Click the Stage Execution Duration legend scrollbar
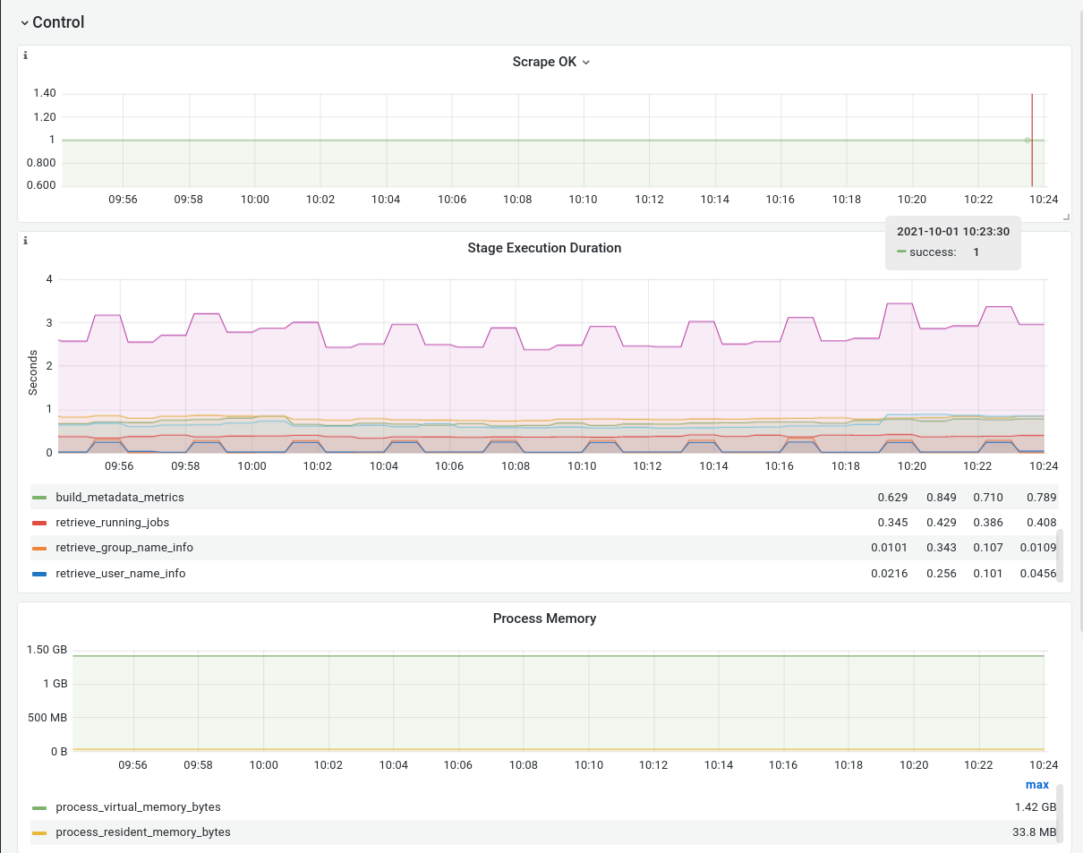The width and height of the screenshot is (1083, 853). coord(1061,555)
